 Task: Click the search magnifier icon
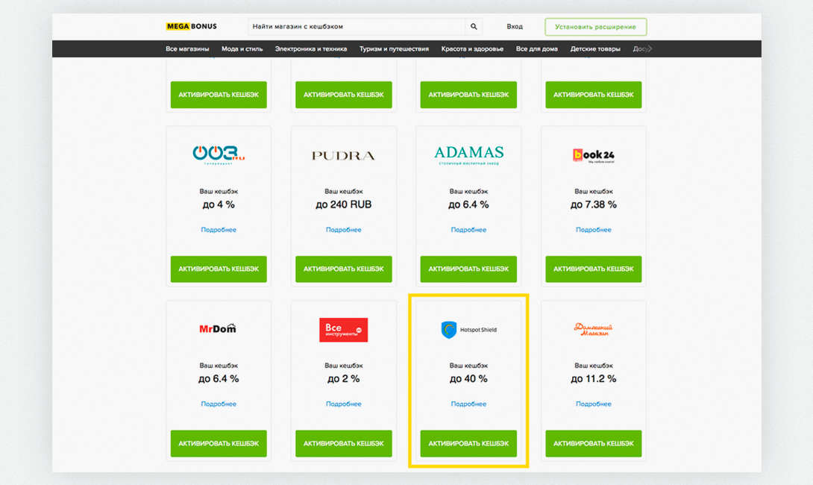tap(474, 26)
